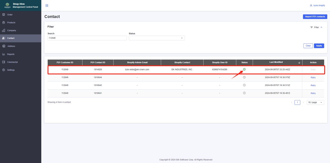
Task: Click timestamp 2024-09-05T07:16:36.513Z
Action: [277, 85]
